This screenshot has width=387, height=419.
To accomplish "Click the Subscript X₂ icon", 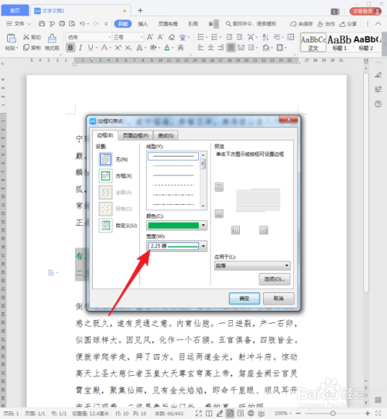I will pos(128,48).
